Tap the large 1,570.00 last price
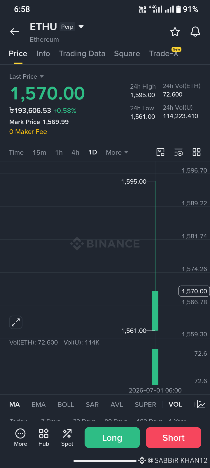This screenshot has width=210, height=468. tap(48, 93)
